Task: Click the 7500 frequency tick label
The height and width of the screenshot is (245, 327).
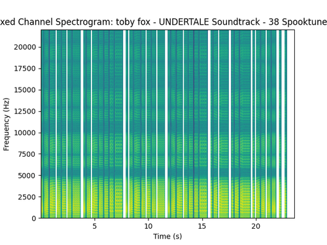Action: tap(27, 154)
